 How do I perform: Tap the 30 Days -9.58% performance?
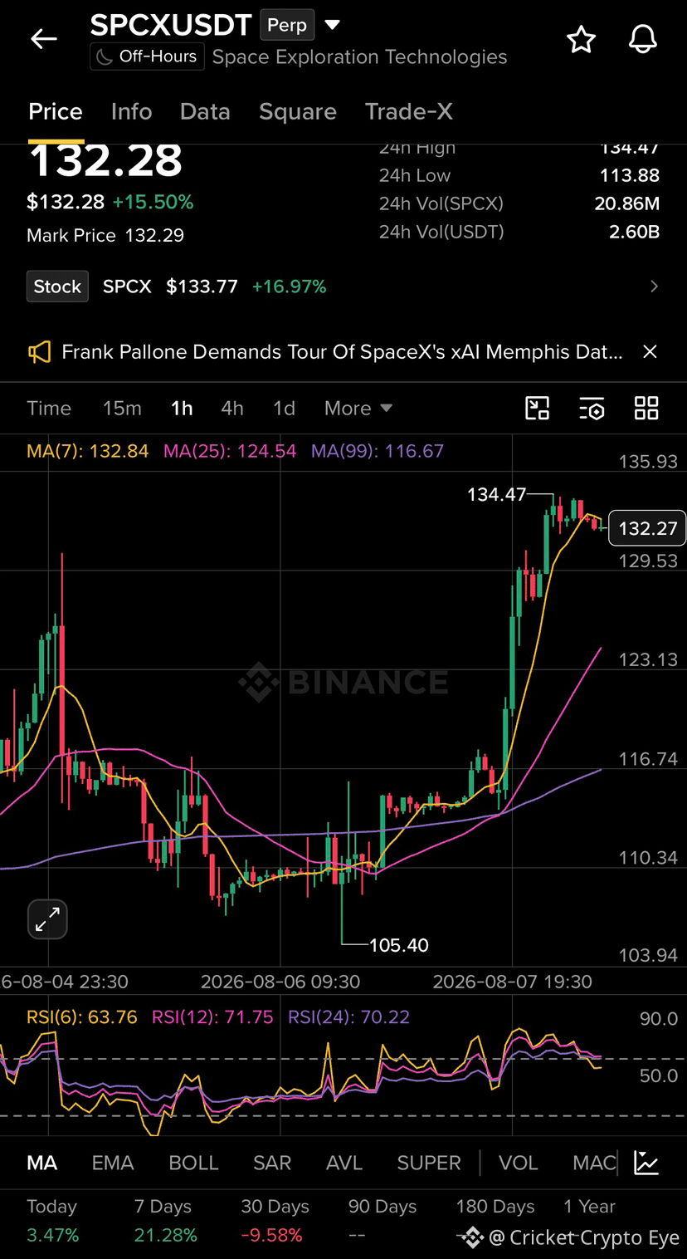(275, 1221)
